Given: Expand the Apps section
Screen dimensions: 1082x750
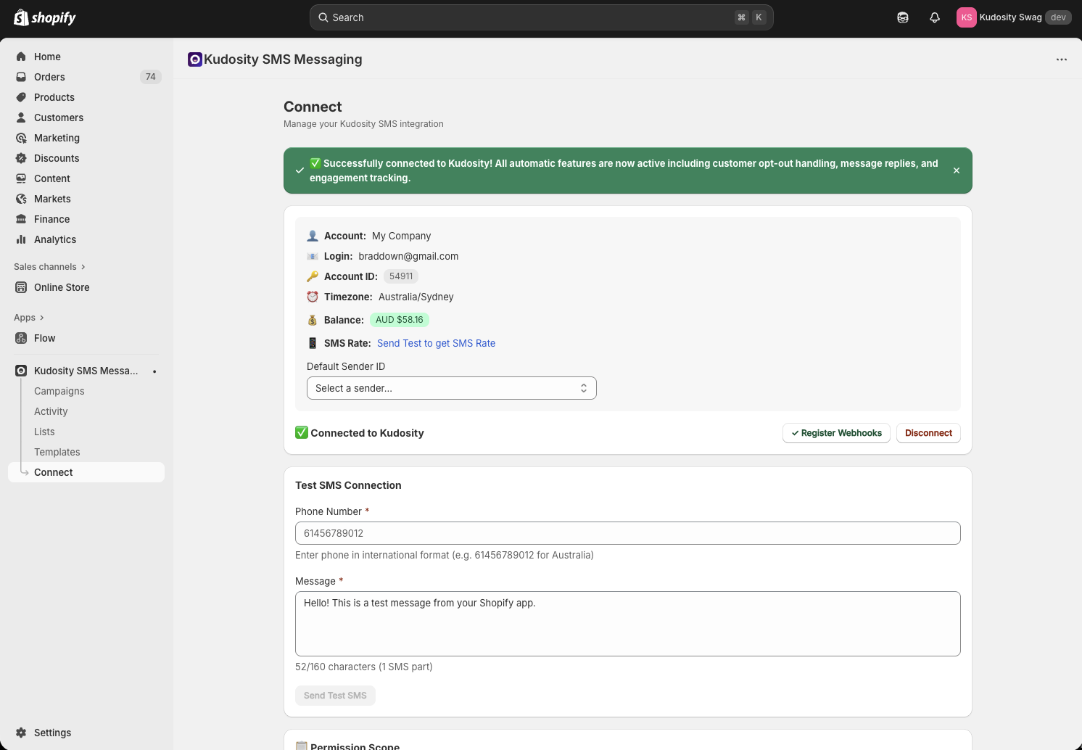Looking at the screenshot, I should click(29, 318).
